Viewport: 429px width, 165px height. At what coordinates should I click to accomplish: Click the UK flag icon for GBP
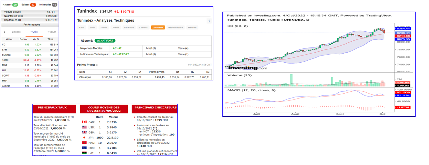84,132
